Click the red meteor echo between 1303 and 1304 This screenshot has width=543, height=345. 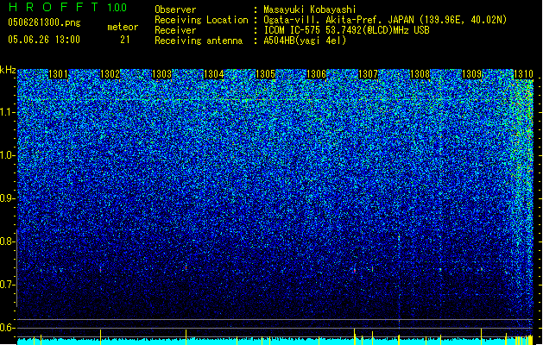tap(186, 267)
